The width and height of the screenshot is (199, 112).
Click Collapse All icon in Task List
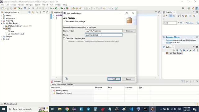(190, 16)
